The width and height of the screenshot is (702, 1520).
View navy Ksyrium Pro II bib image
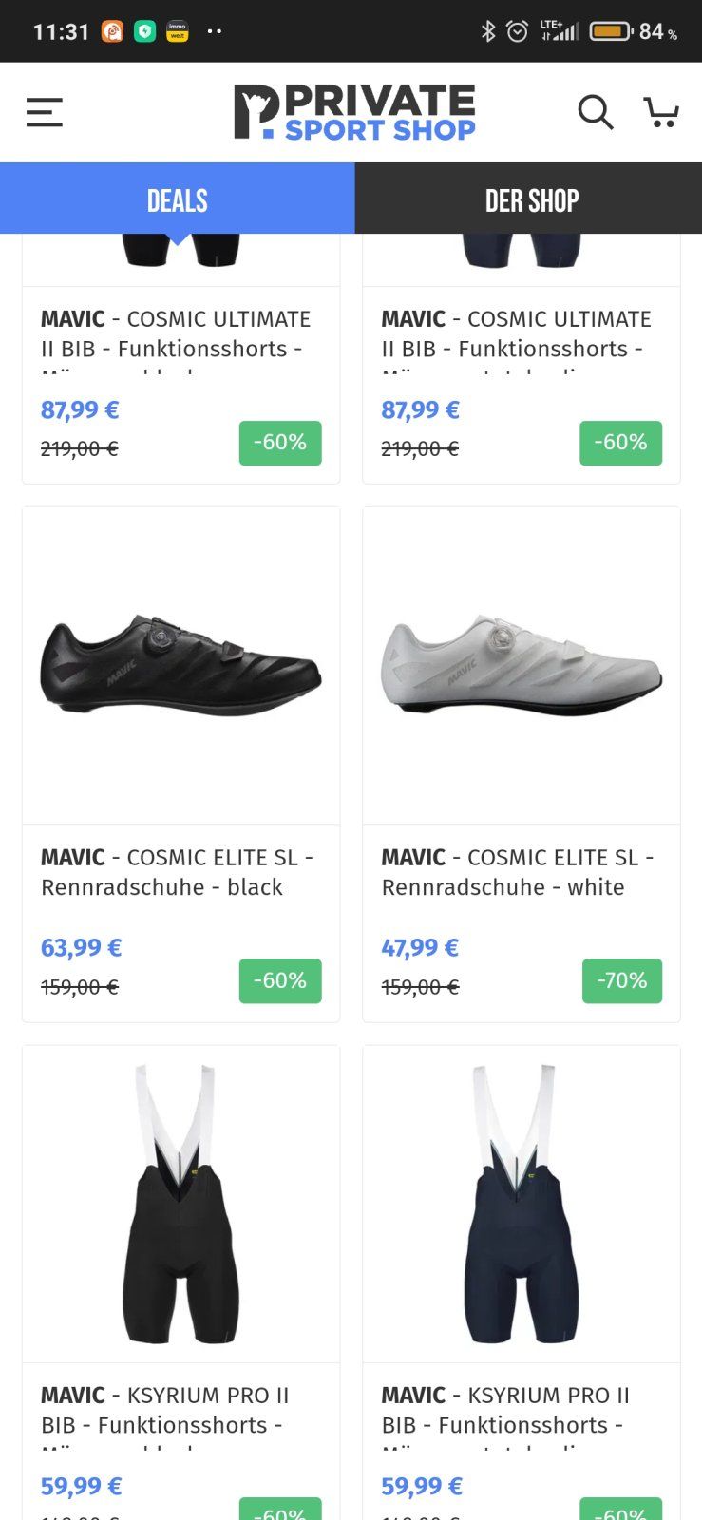click(x=522, y=1204)
